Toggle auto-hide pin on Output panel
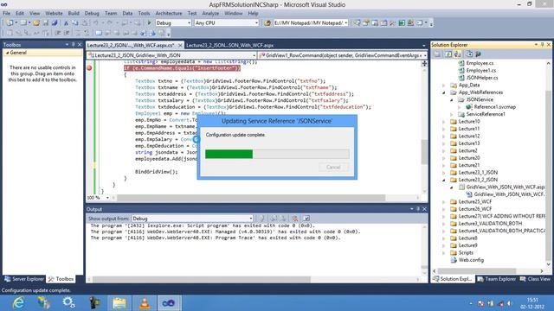The image size is (554, 311). [x=418, y=209]
